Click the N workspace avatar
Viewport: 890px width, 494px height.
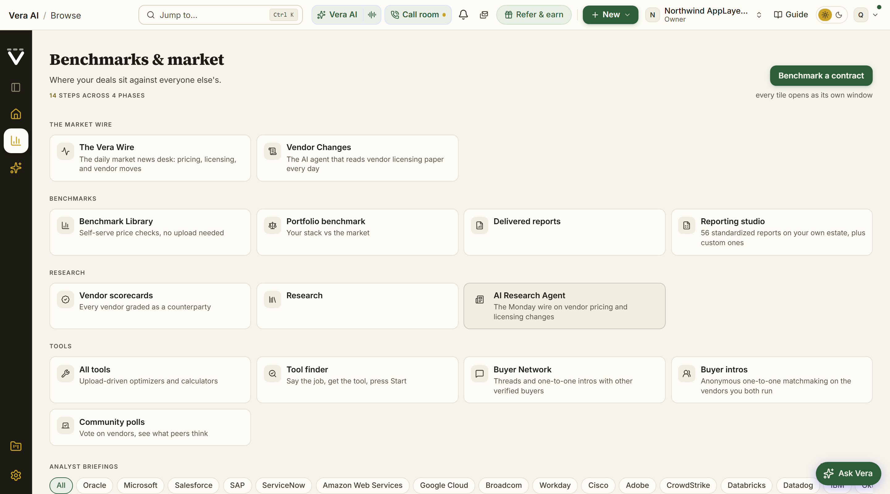point(652,15)
